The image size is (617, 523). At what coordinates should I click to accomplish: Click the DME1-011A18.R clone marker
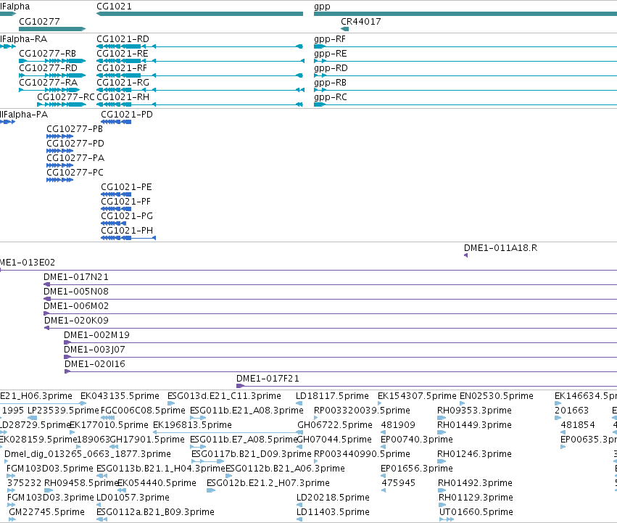pyautogui.click(x=465, y=255)
